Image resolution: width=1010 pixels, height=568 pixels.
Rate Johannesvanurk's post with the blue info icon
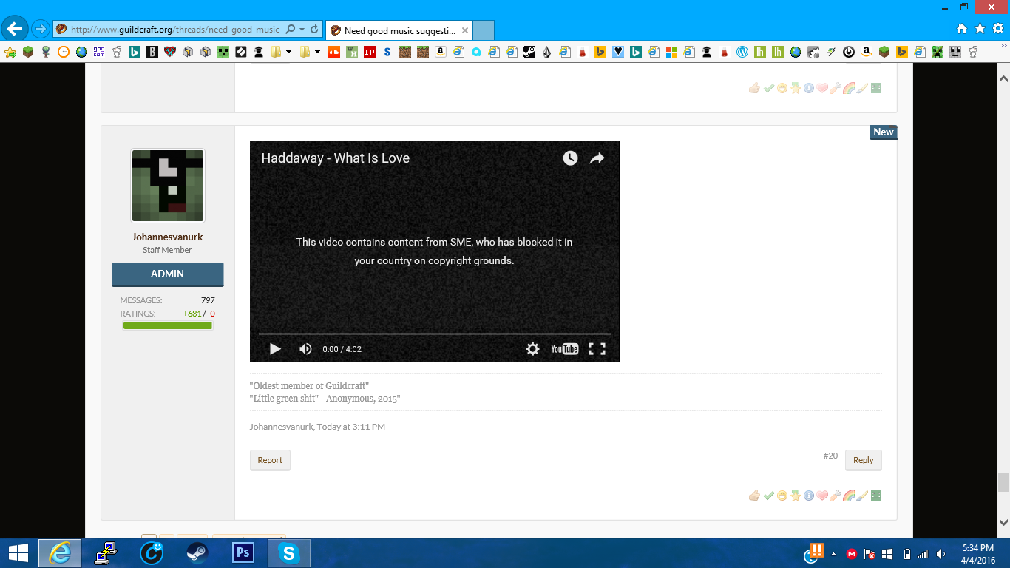tap(809, 496)
